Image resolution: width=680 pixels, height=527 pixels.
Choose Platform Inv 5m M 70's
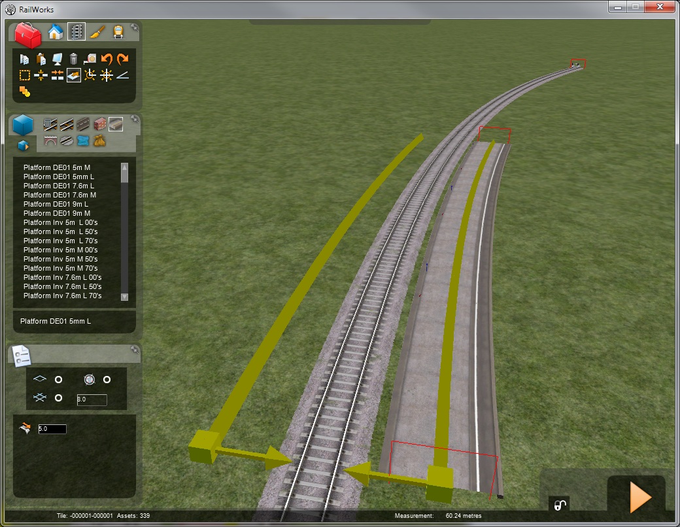pyautogui.click(x=61, y=268)
